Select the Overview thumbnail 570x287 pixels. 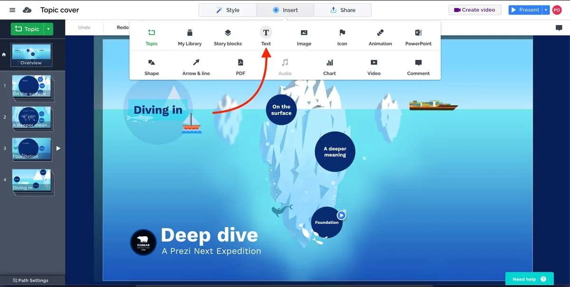click(x=31, y=55)
